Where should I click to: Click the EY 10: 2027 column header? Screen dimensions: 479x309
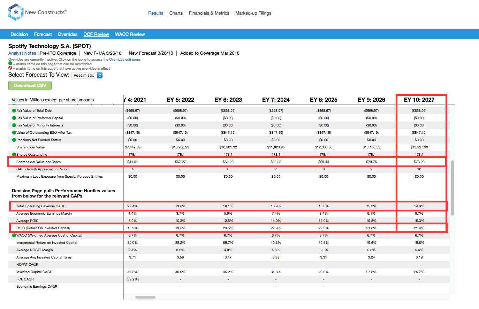(x=419, y=100)
